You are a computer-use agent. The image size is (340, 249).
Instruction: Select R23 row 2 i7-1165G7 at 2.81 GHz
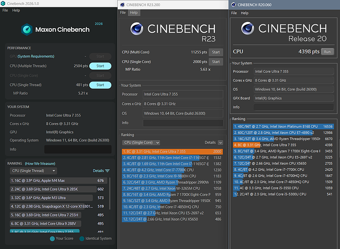(x=172, y=158)
